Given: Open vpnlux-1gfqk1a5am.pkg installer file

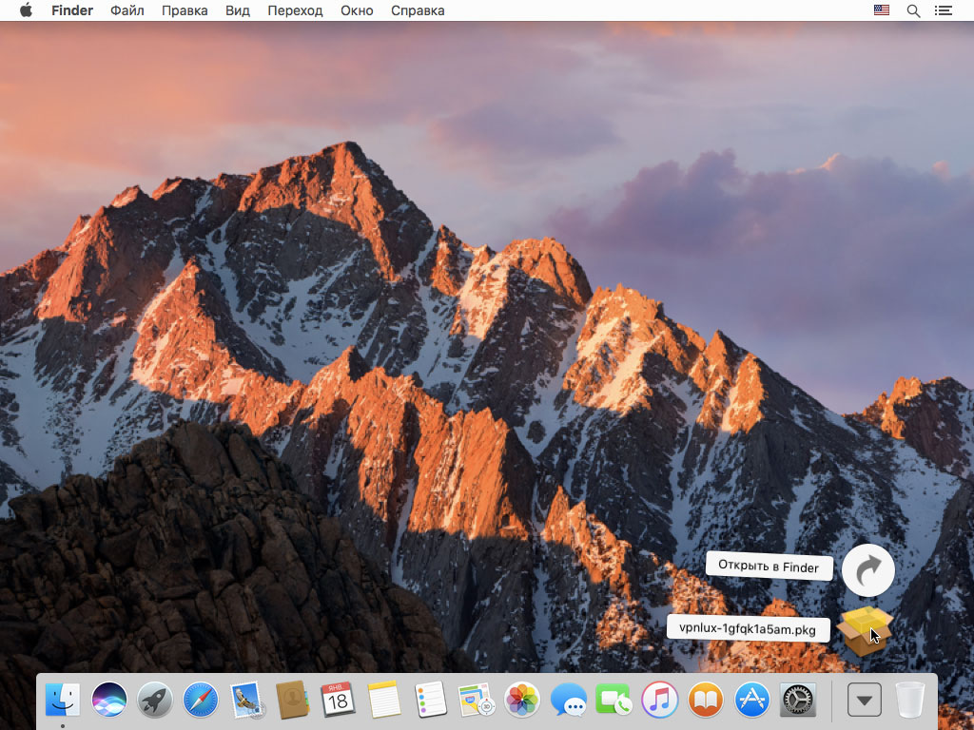Looking at the screenshot, I should 865,630.
